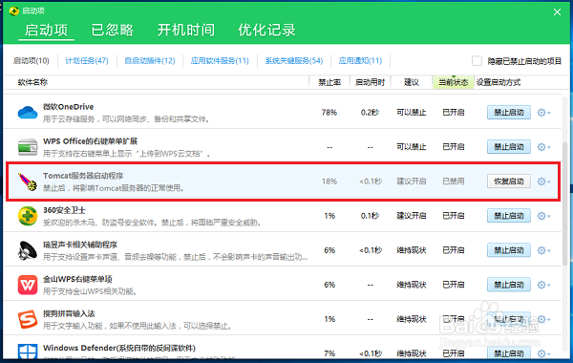Click 可以禁止 suggestion in WPS Office row
The width and height of the screenshot is (573, 363).
411,147
